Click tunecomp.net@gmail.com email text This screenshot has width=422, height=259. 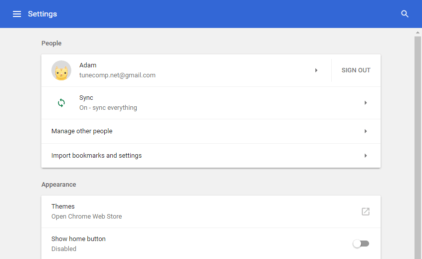point(117,75)
